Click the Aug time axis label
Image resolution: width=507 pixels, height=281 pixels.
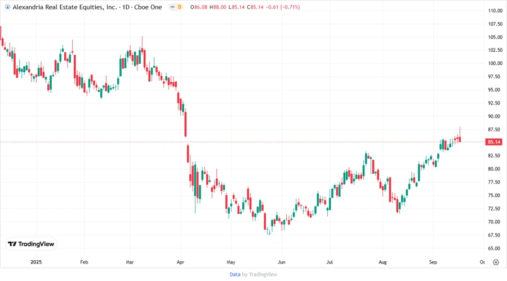[x=383, y=262]
